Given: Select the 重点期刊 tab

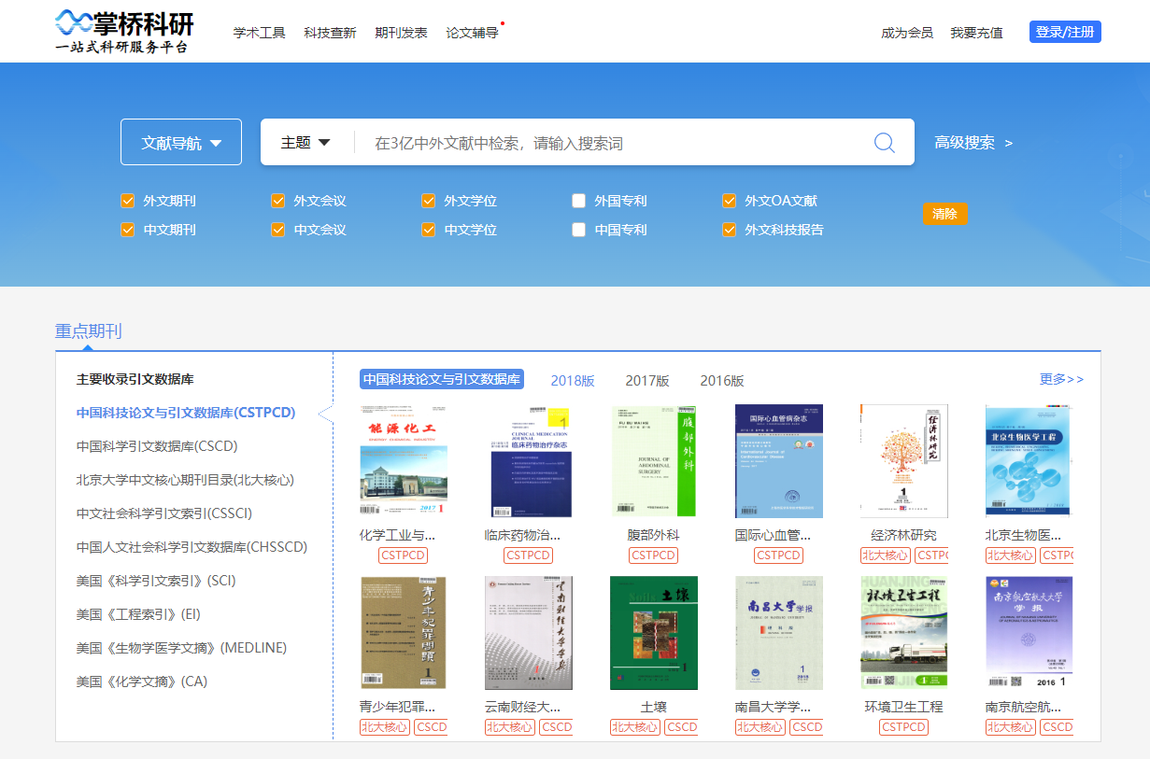Looking at the screenshot, I should click(x=88, y=331).
